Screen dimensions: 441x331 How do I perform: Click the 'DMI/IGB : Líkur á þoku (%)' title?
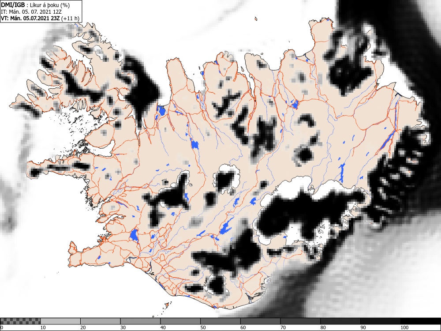[35, 5]
